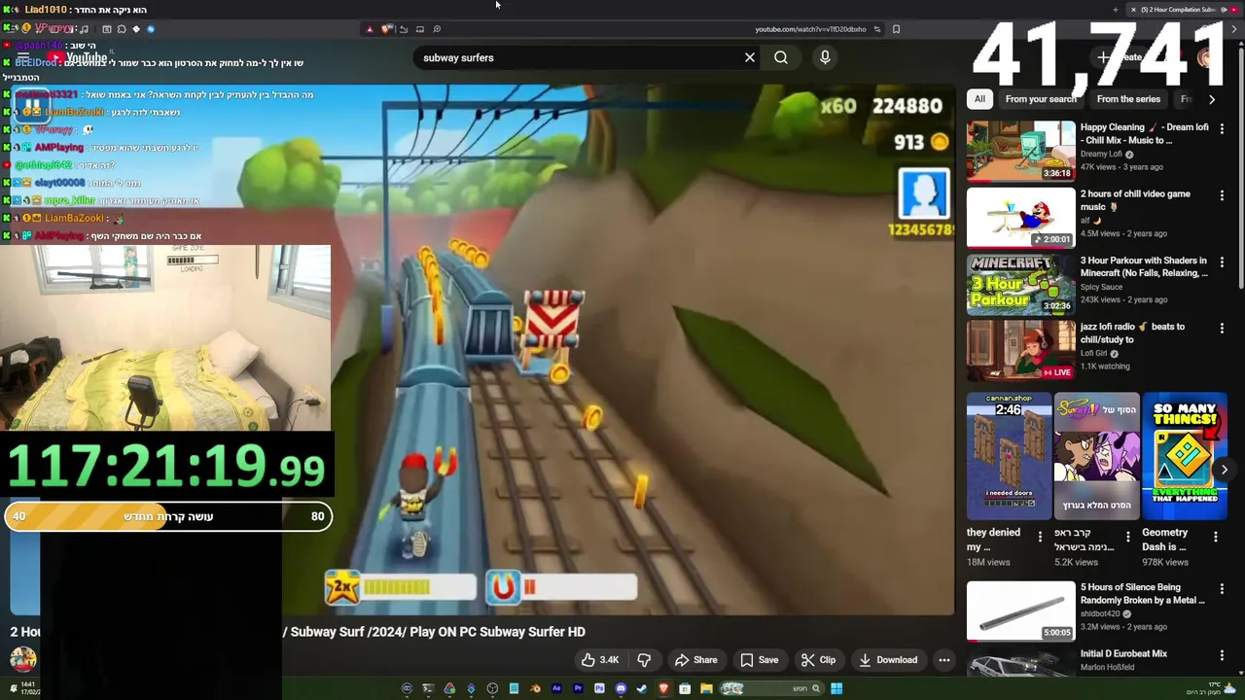
Task: Bookmark this page in address bar
Action: (896, 29)
